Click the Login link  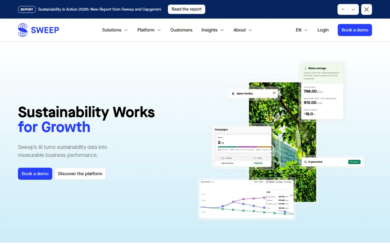click(x=323, y=30)
